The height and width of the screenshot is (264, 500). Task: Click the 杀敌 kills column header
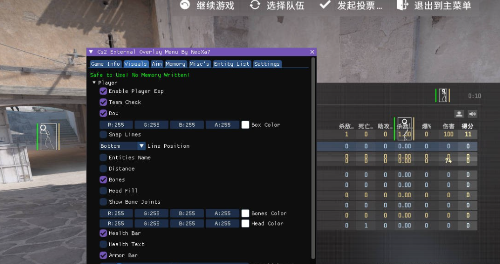[x=346, y=126]
